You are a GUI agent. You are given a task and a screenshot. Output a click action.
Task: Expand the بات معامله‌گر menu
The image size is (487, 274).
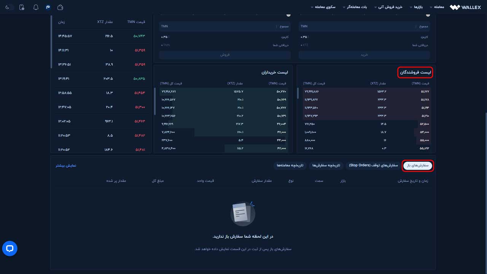(355, 7)
